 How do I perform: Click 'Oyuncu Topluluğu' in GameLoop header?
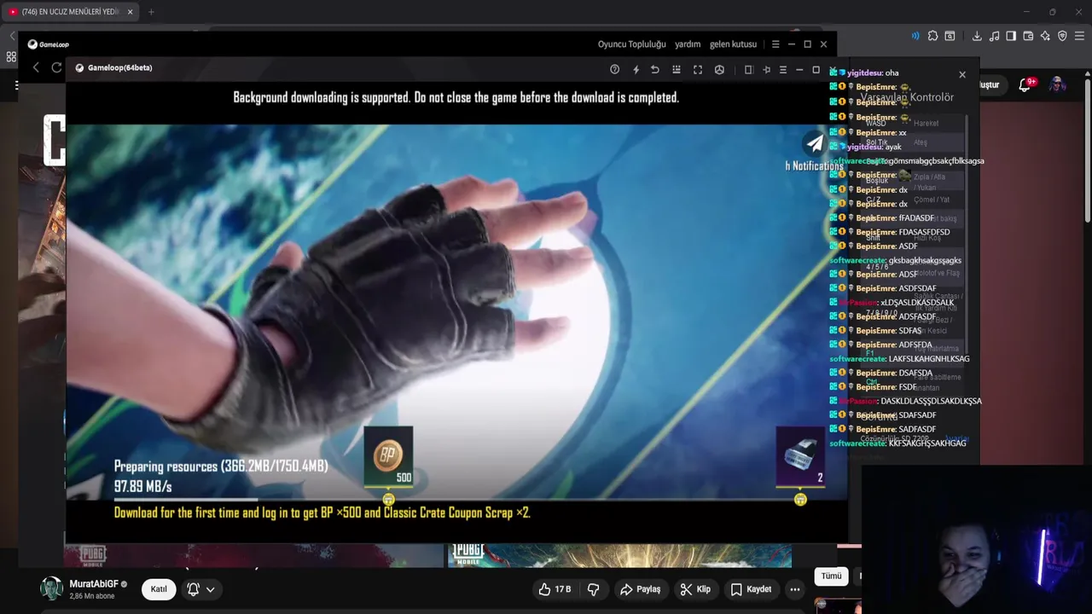pos(631,44)
